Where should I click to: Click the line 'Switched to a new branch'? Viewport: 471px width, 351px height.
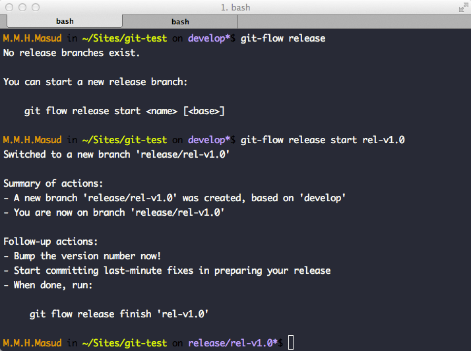coord(117,154)
